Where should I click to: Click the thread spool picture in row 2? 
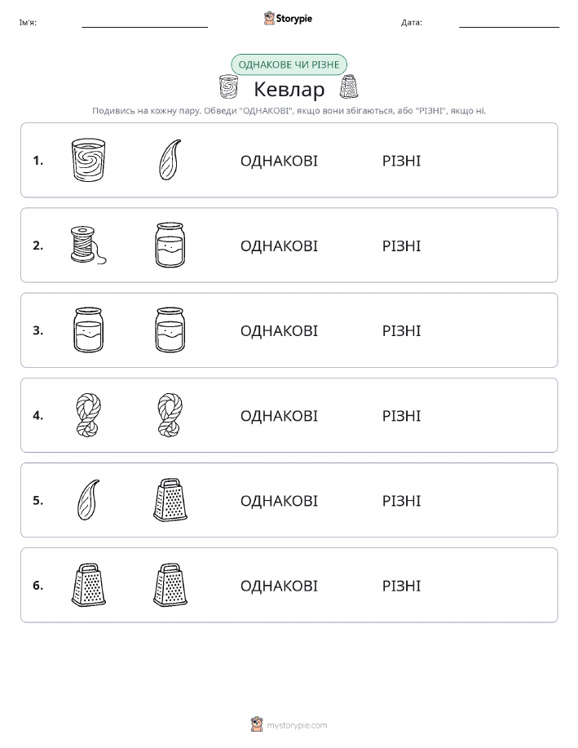tap(88, 245)
